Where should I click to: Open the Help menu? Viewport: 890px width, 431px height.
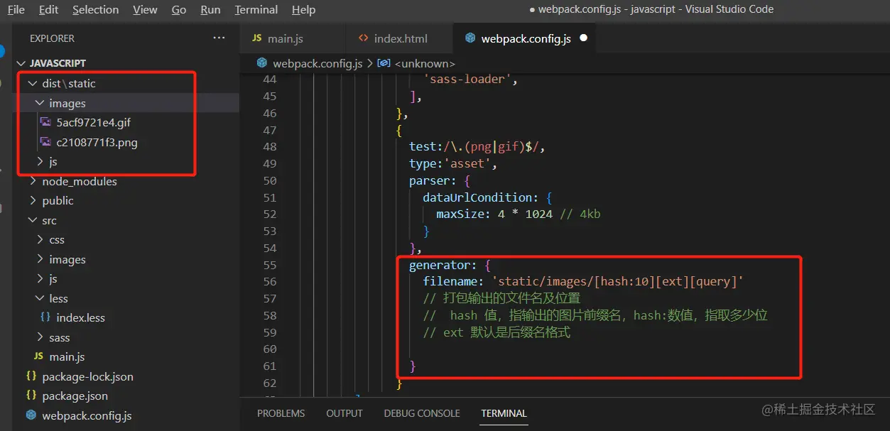[303, 9]
